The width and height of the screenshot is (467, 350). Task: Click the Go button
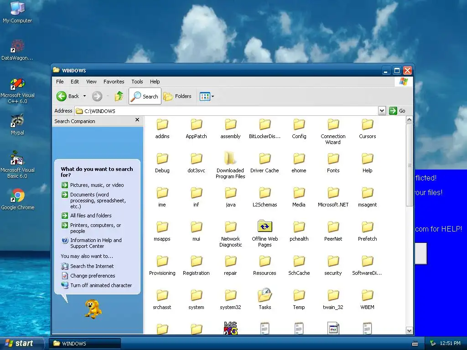pos(398,111)
